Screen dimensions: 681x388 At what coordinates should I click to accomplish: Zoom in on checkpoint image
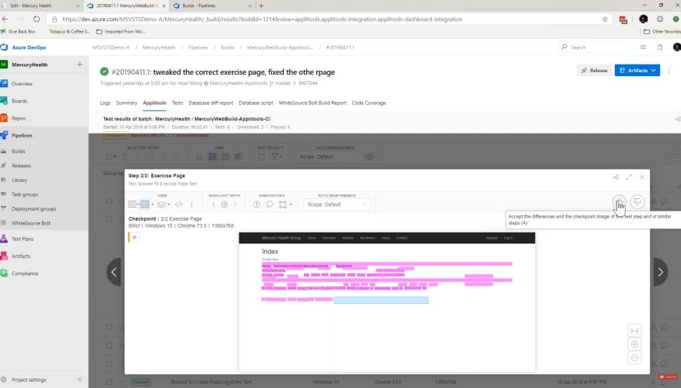point(634,344)
